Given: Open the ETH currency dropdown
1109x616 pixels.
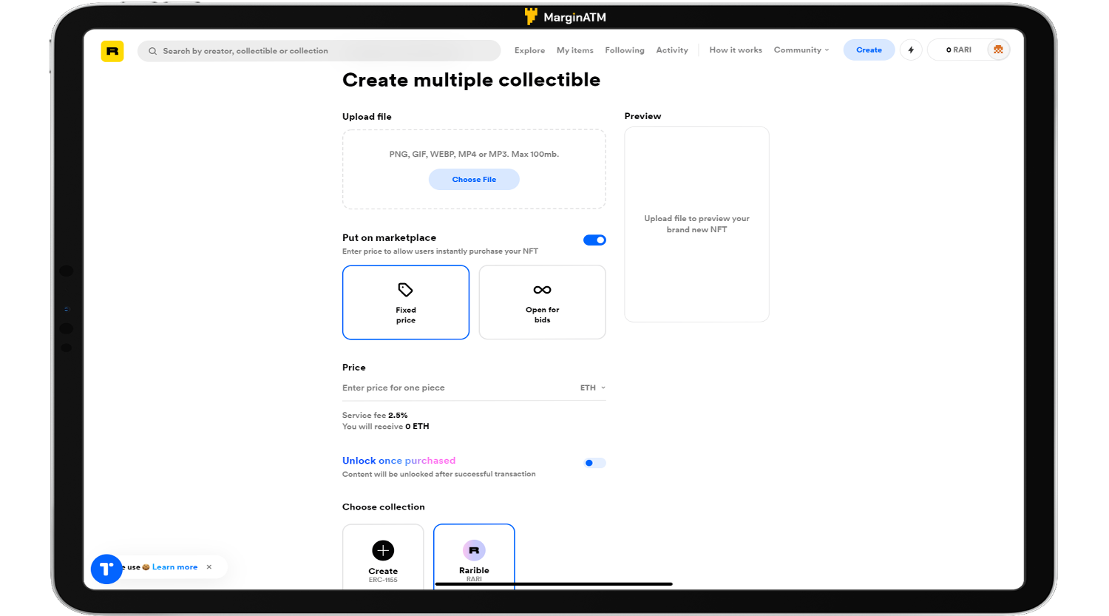Looking at the screenshot, I should tap(593, 387).
